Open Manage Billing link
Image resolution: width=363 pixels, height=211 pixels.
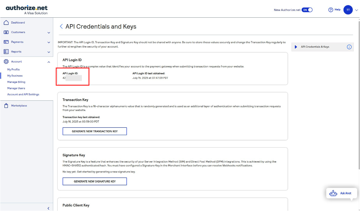[x=16, y=82]
